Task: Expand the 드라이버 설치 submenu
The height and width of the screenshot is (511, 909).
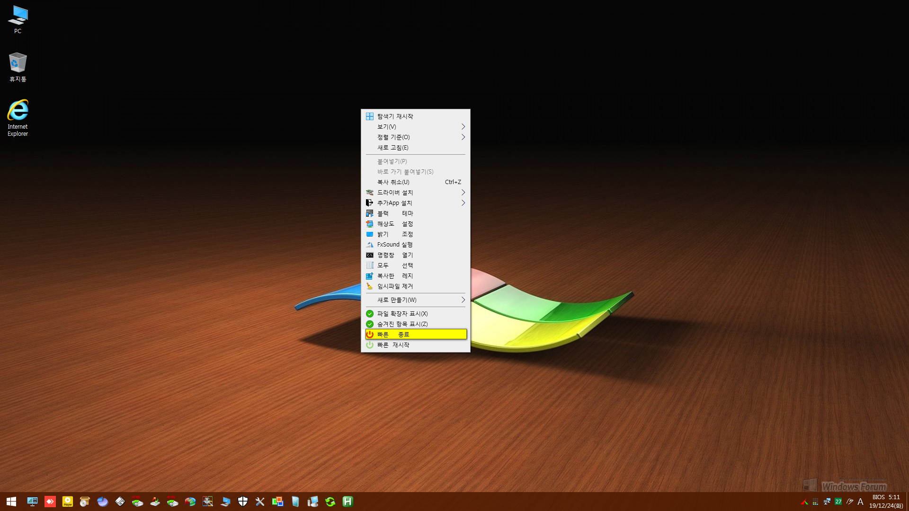Action: point(415,193)
